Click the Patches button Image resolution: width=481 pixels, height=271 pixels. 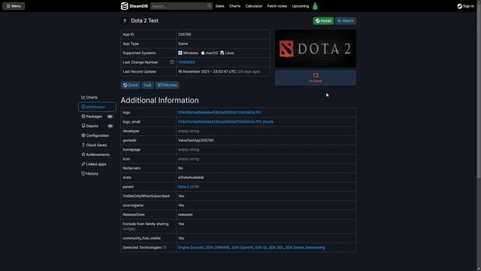click(x=167, y=85)
